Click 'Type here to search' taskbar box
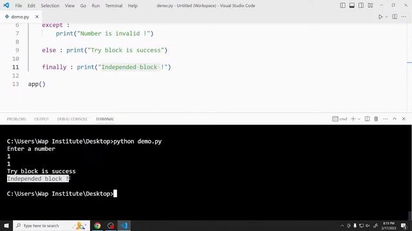The image size is (412, 231). [51, 225]
